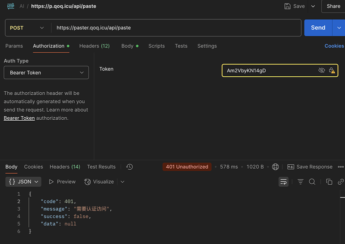Click the copy response icon

329,182
